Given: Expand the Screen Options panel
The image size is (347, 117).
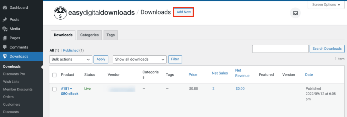Looking at the screenshot, I should click(326, 5).
